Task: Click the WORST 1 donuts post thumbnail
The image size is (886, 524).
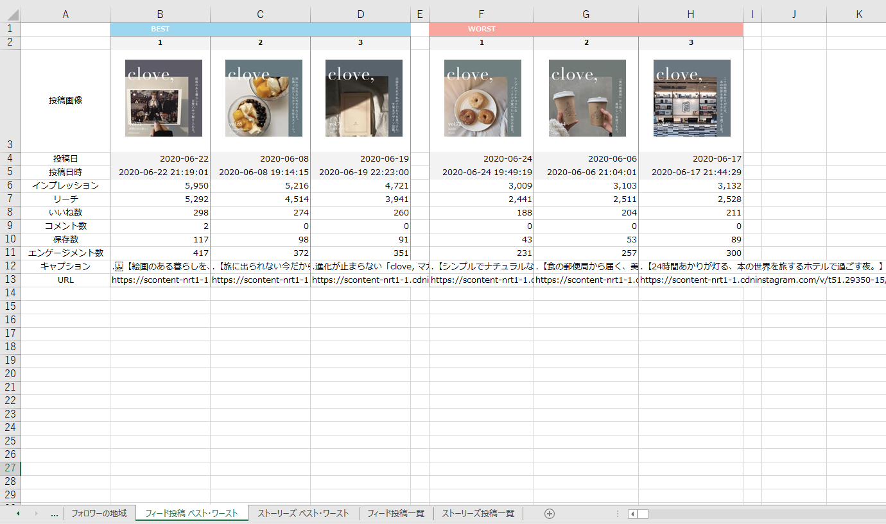Action: pyautogui.click(x=483, y=98)
